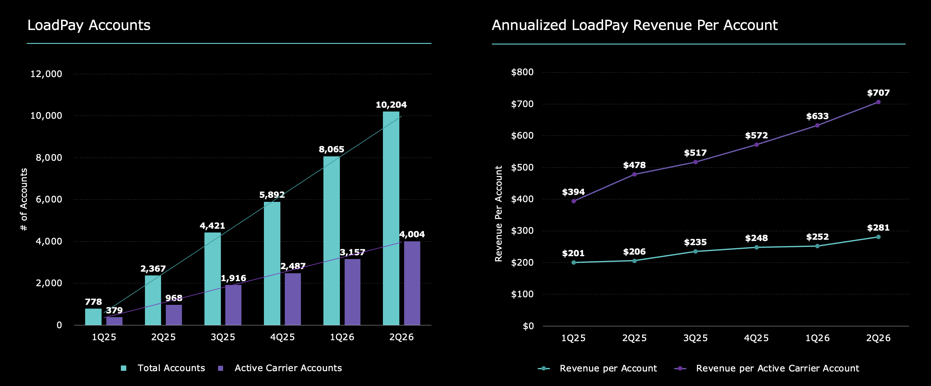
Task: Click the "Annualized LoadPay Revenue Per Account" title
Action: 634,25
